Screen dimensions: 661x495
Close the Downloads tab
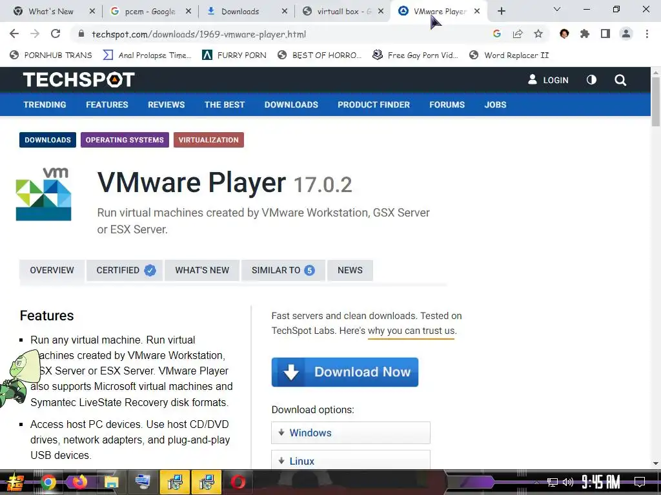click(x=285, y=12)
